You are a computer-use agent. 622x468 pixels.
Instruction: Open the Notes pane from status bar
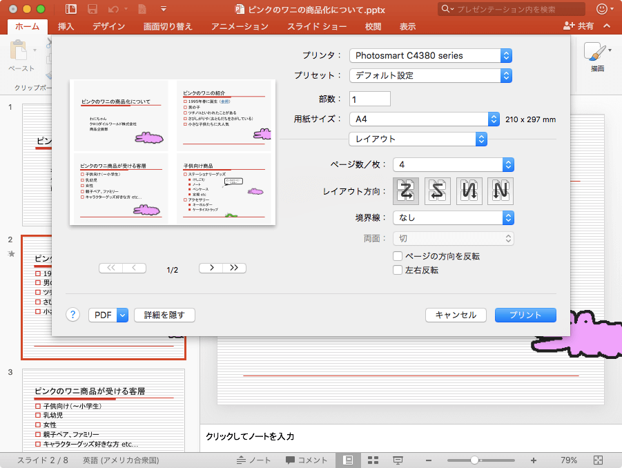[254, 460]
